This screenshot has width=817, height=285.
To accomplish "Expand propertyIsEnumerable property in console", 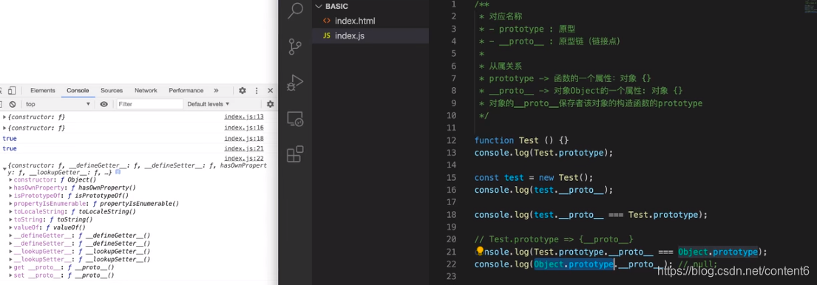I will point(11,204).
